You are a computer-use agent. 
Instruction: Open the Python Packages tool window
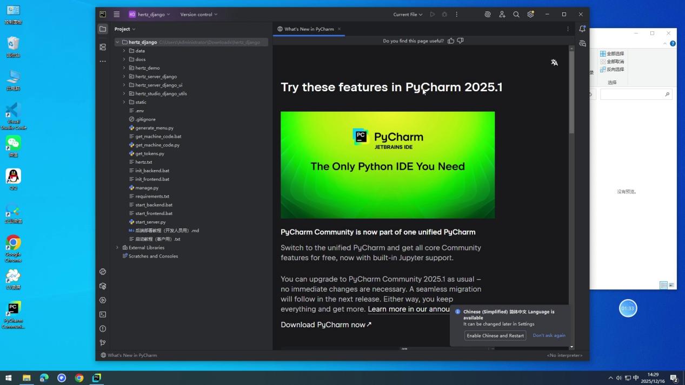click(103, 272)
